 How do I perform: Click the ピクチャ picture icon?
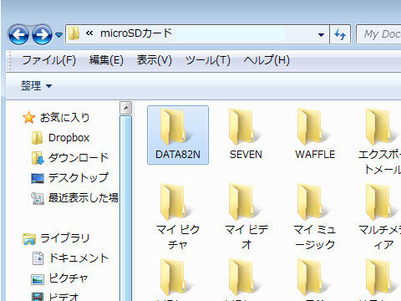38,279
